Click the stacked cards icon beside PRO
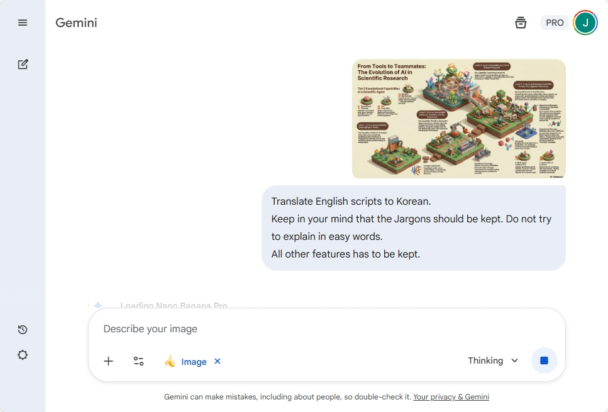 click(x=521, y=23)
